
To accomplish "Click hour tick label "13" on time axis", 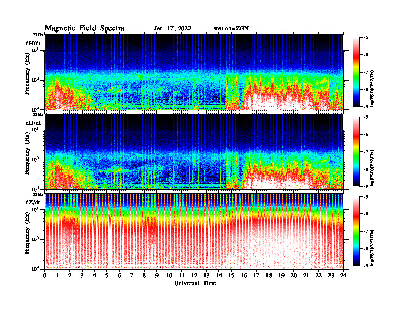I will [207, 276].
